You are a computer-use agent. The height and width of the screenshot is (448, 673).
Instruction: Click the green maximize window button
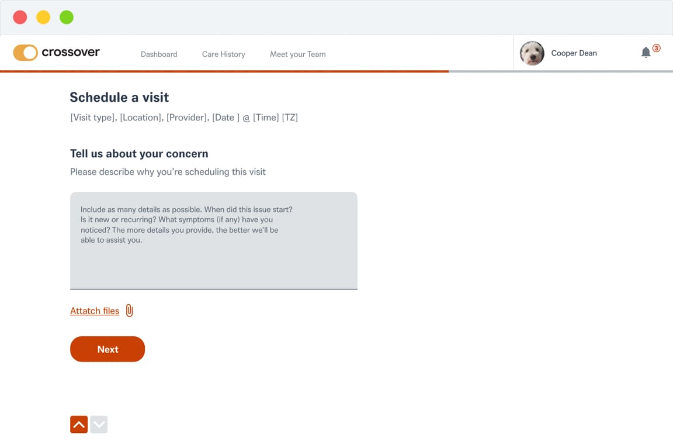coord(67,18)
